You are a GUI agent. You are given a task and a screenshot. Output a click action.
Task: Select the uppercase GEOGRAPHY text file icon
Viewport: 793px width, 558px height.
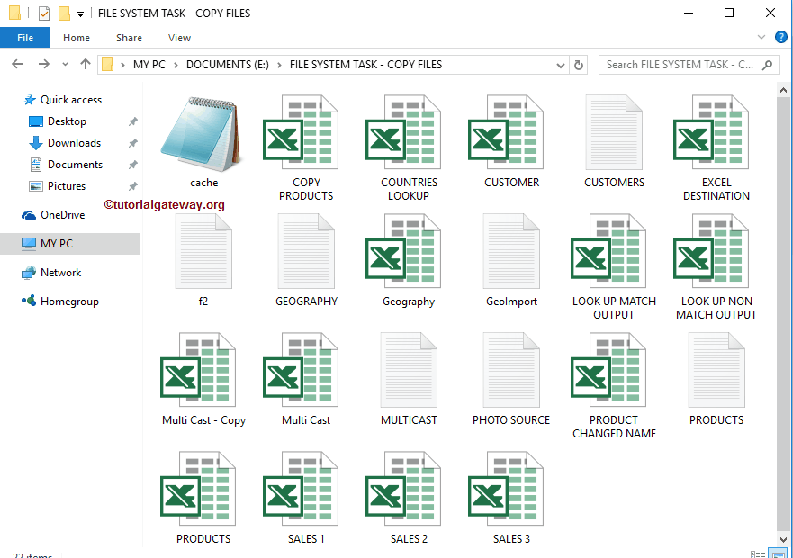point(306,251)
